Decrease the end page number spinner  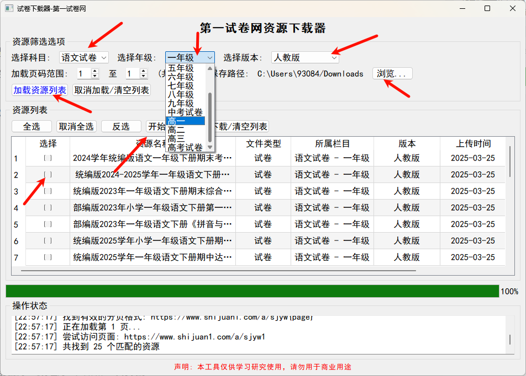click(x=144, y=76)
